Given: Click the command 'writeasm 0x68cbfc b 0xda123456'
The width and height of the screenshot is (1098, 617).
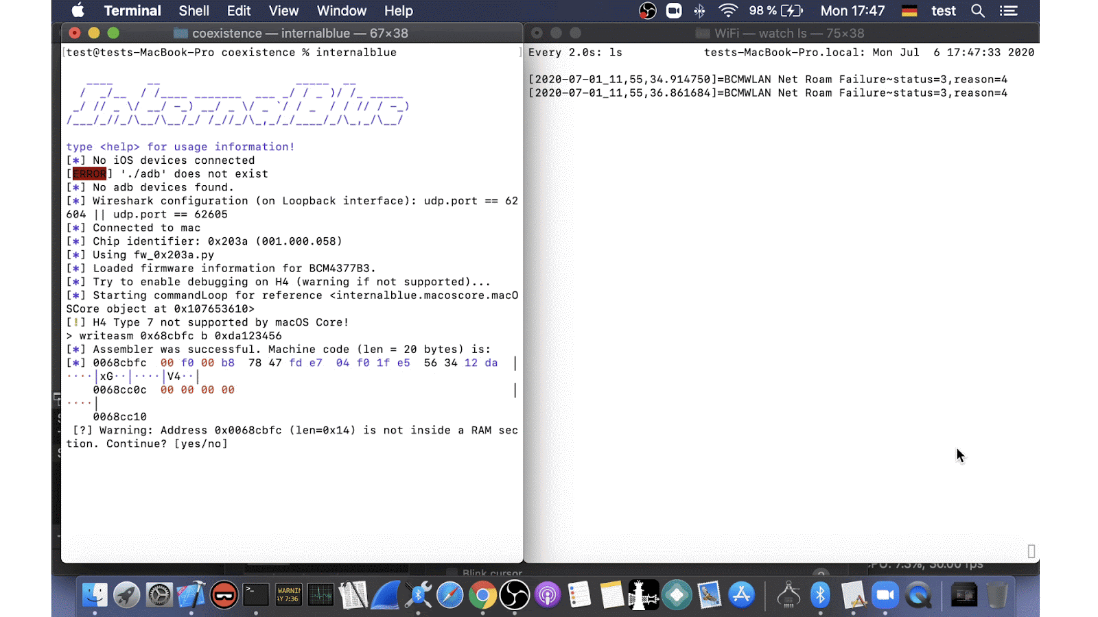Looking at the screenshot, I should (180, 336).
